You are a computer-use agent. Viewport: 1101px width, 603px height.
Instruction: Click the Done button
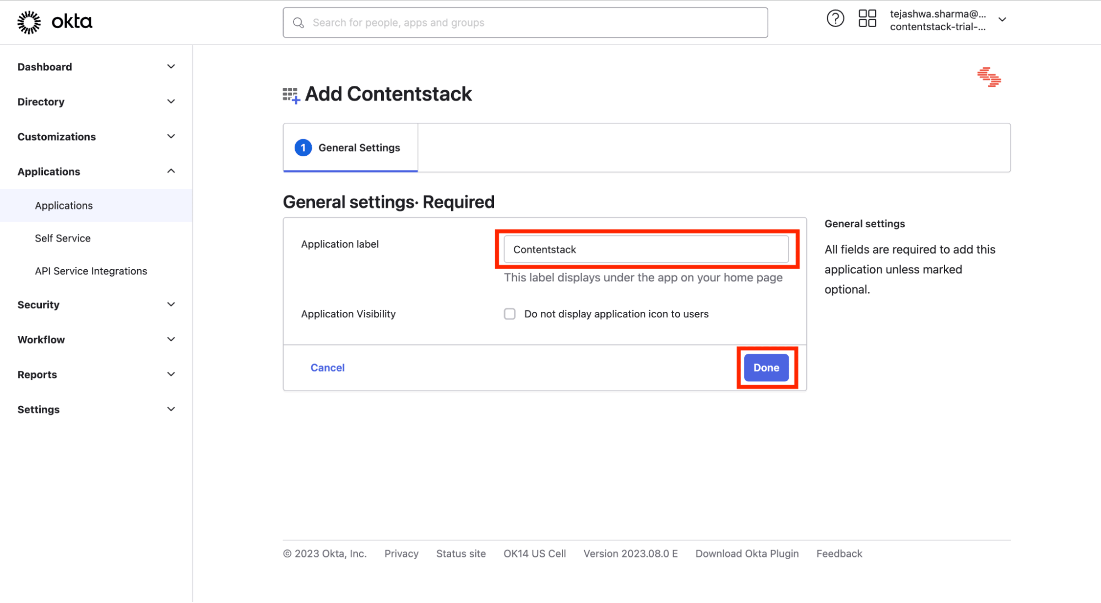(x=766, y=368)
